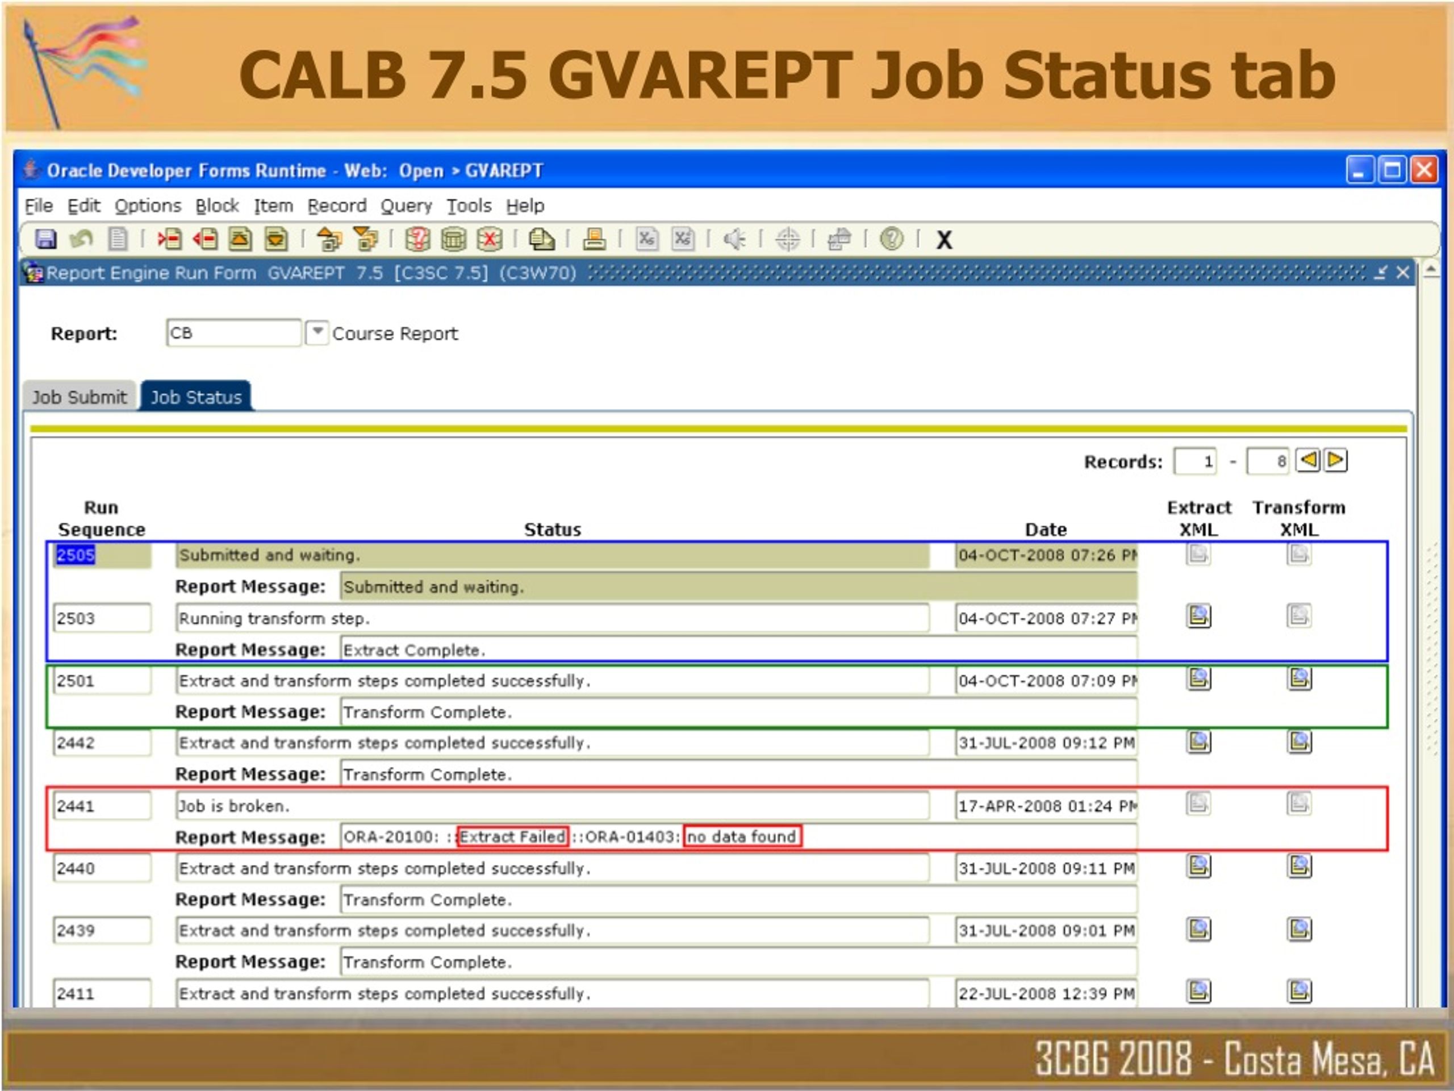This screenshot has height=1091, width=1454.
Task: Open the Query menu
Action: tap(406, 206)
